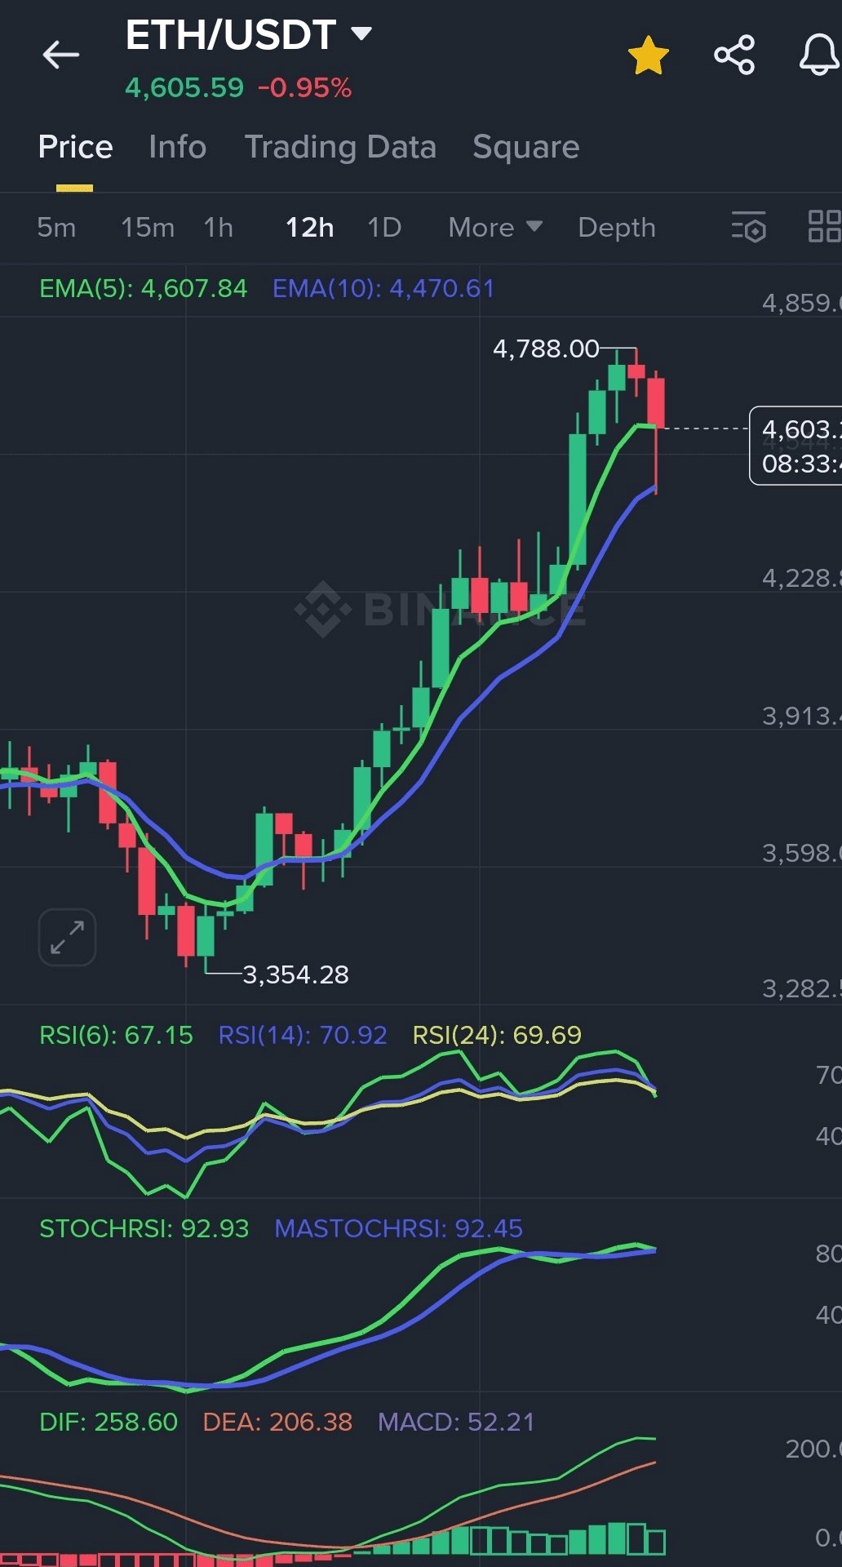This screenshot has width=842, height=1567.
Task: Open price alert bell icon
Action: (818, 55)
